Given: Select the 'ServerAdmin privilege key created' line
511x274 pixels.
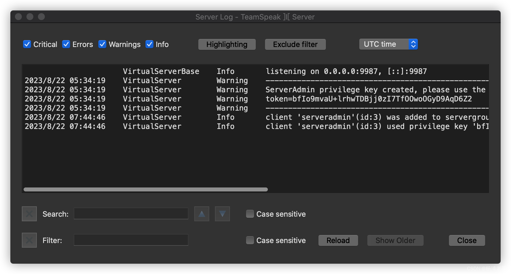Looking at the screenshot, I should click(255, 90).
